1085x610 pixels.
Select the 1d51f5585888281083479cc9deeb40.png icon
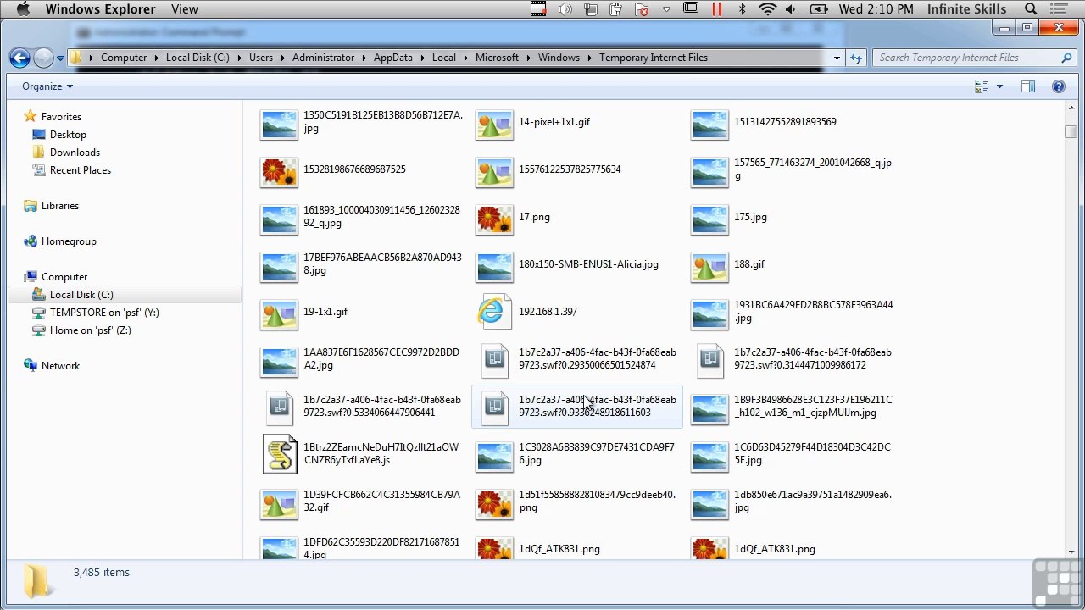click(494, 505)
